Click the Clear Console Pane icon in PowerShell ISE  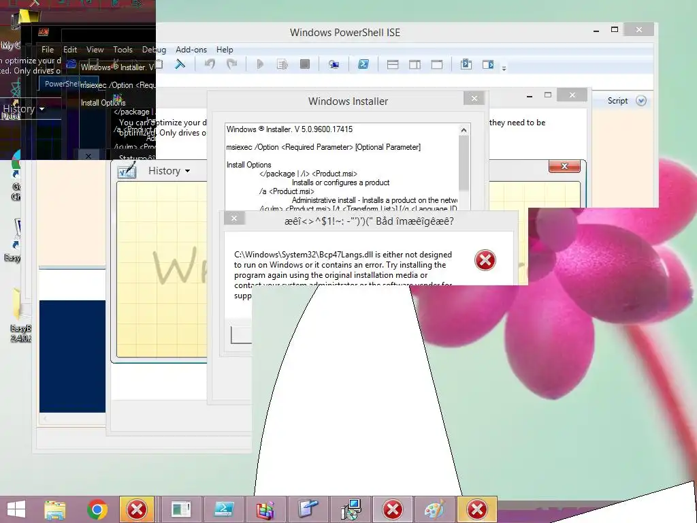[x=180, y=65]
